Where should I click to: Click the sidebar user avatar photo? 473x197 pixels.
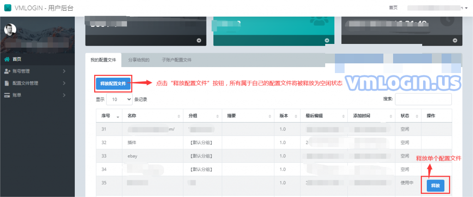[x=10, y=29]
